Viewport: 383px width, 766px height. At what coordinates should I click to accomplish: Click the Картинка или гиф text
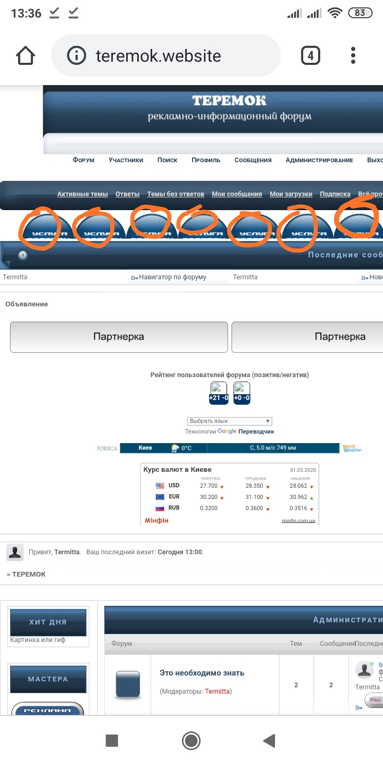click(38, 640)
